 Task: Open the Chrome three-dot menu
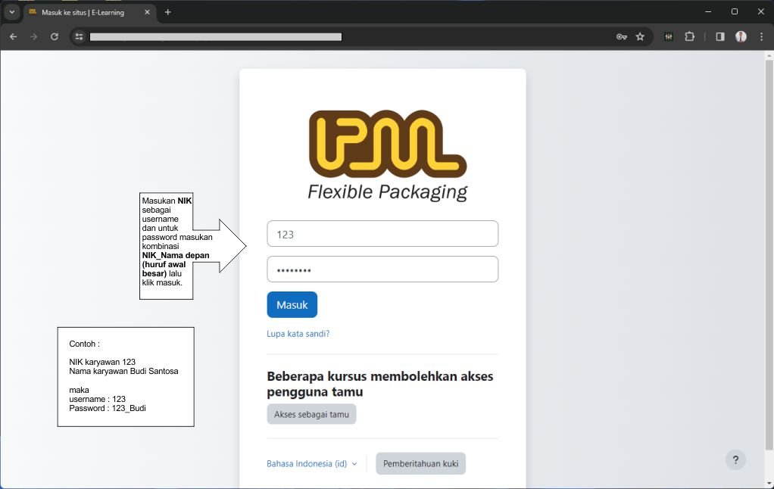coord(761,36)
